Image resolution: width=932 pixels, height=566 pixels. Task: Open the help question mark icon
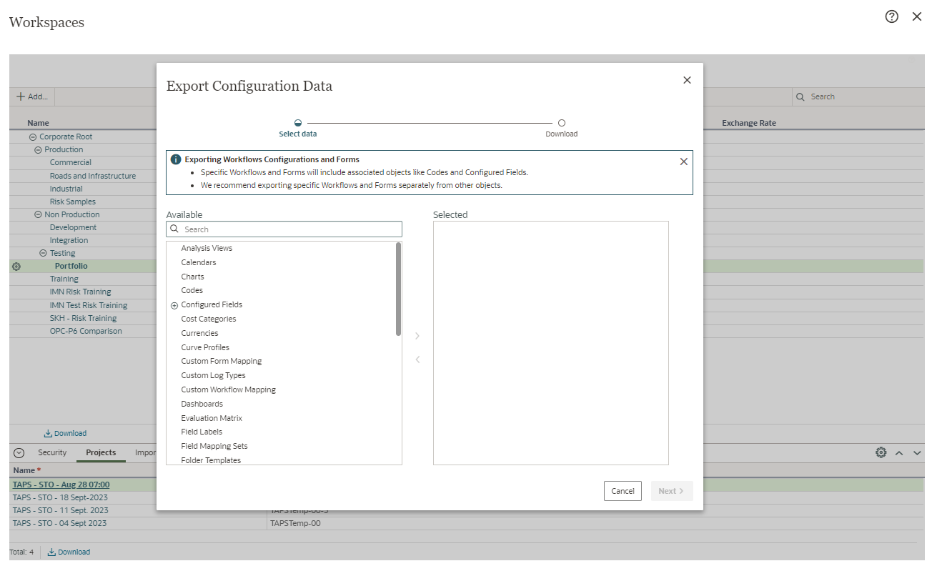click(x=891, y=17)
